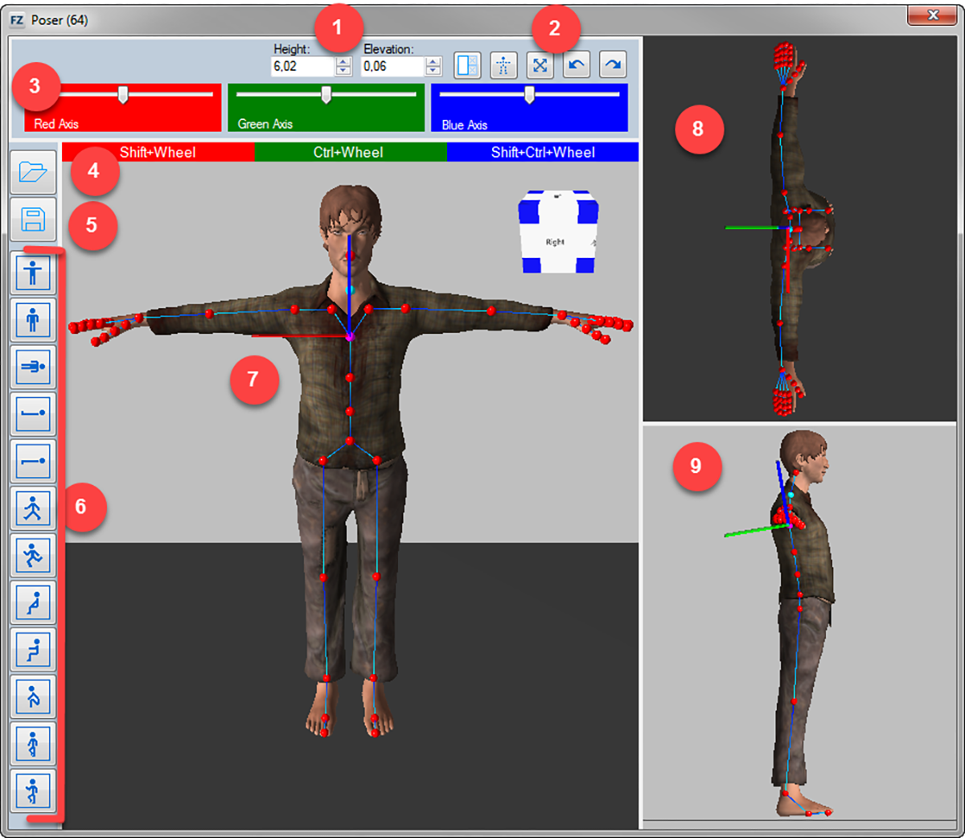Screen dimensions: 965x838
Task: Select the walking pose preset
Action: click(x=33, y=508)
